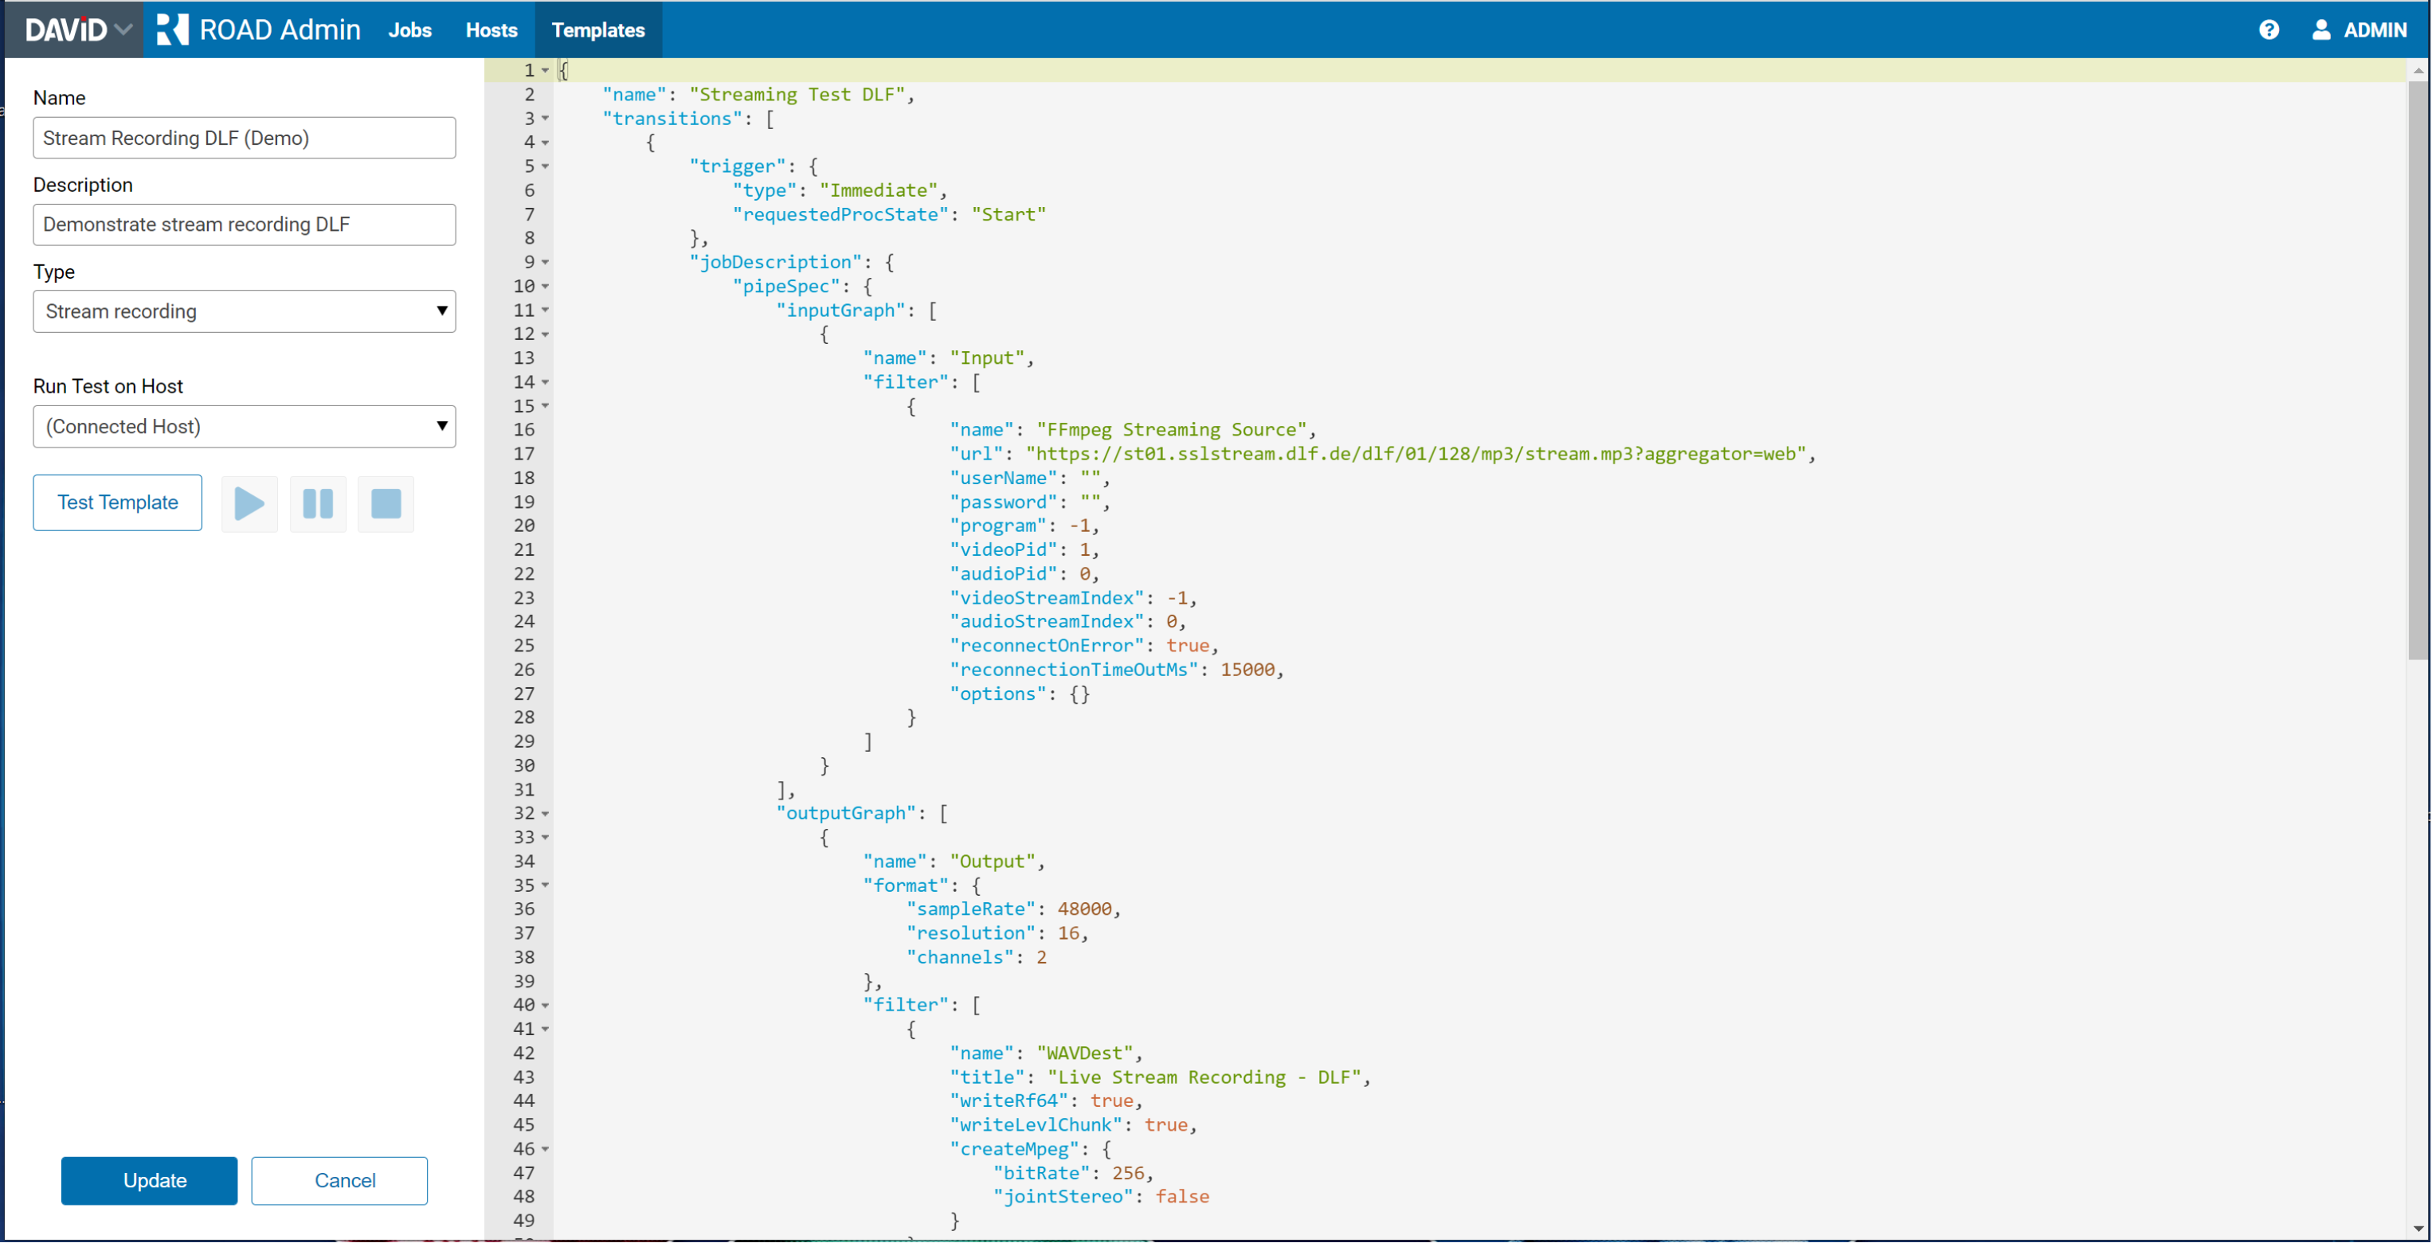Click the ADMIN user profile icon

point(2320,30)
